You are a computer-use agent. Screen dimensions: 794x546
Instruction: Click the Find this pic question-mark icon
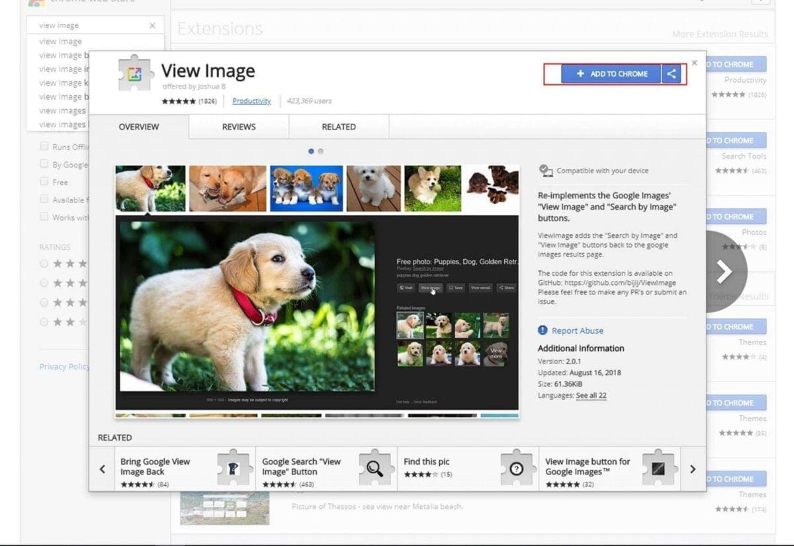(x=516, y=467)
